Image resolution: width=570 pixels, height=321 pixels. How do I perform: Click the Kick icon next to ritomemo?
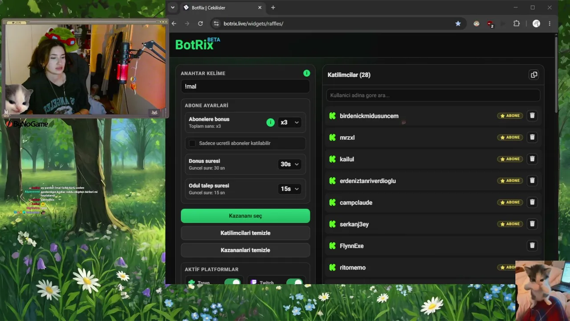point(332,267)
